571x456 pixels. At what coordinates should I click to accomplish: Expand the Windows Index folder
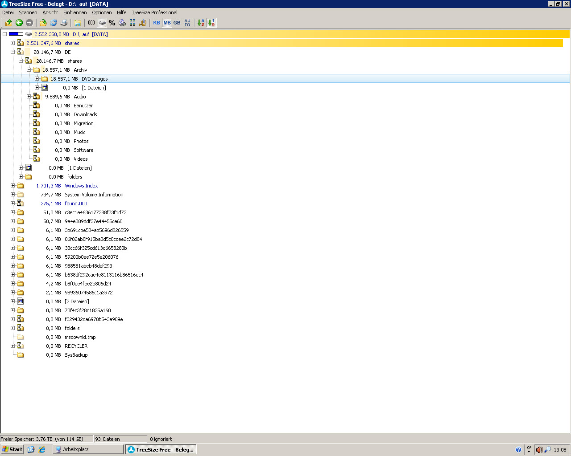(x=12, y=185)
